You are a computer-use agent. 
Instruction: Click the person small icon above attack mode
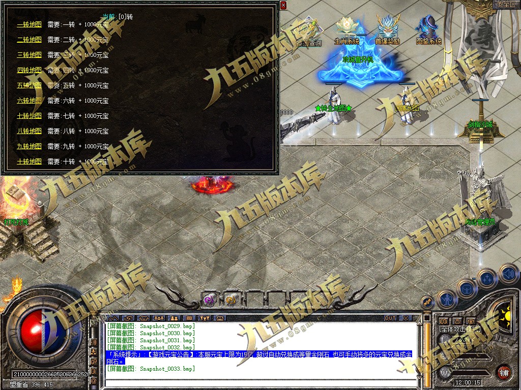point(457,321)
